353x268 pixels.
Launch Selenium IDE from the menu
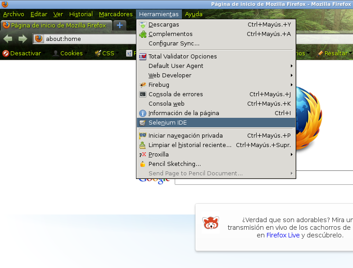pyautogui.click(x=216, y=122)
